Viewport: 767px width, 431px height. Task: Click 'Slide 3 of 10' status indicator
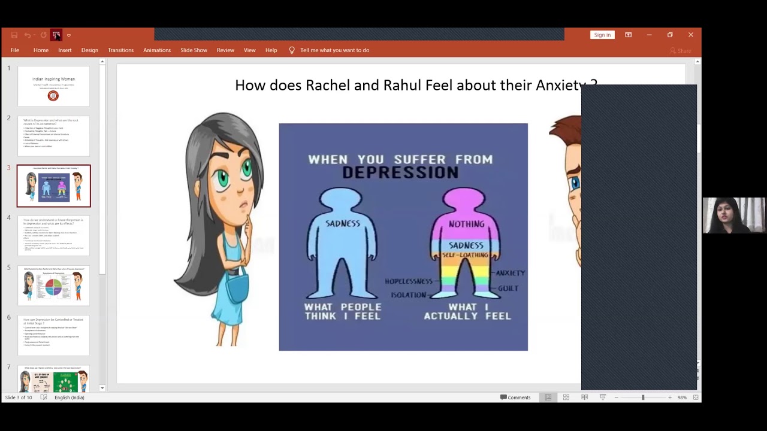pyautogui.click(x=19, y=397)
